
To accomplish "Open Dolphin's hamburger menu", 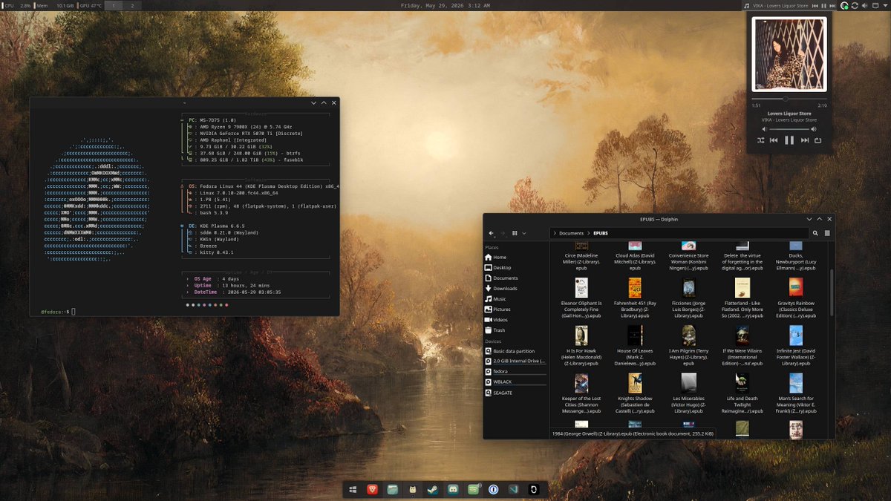I will 827,233.
